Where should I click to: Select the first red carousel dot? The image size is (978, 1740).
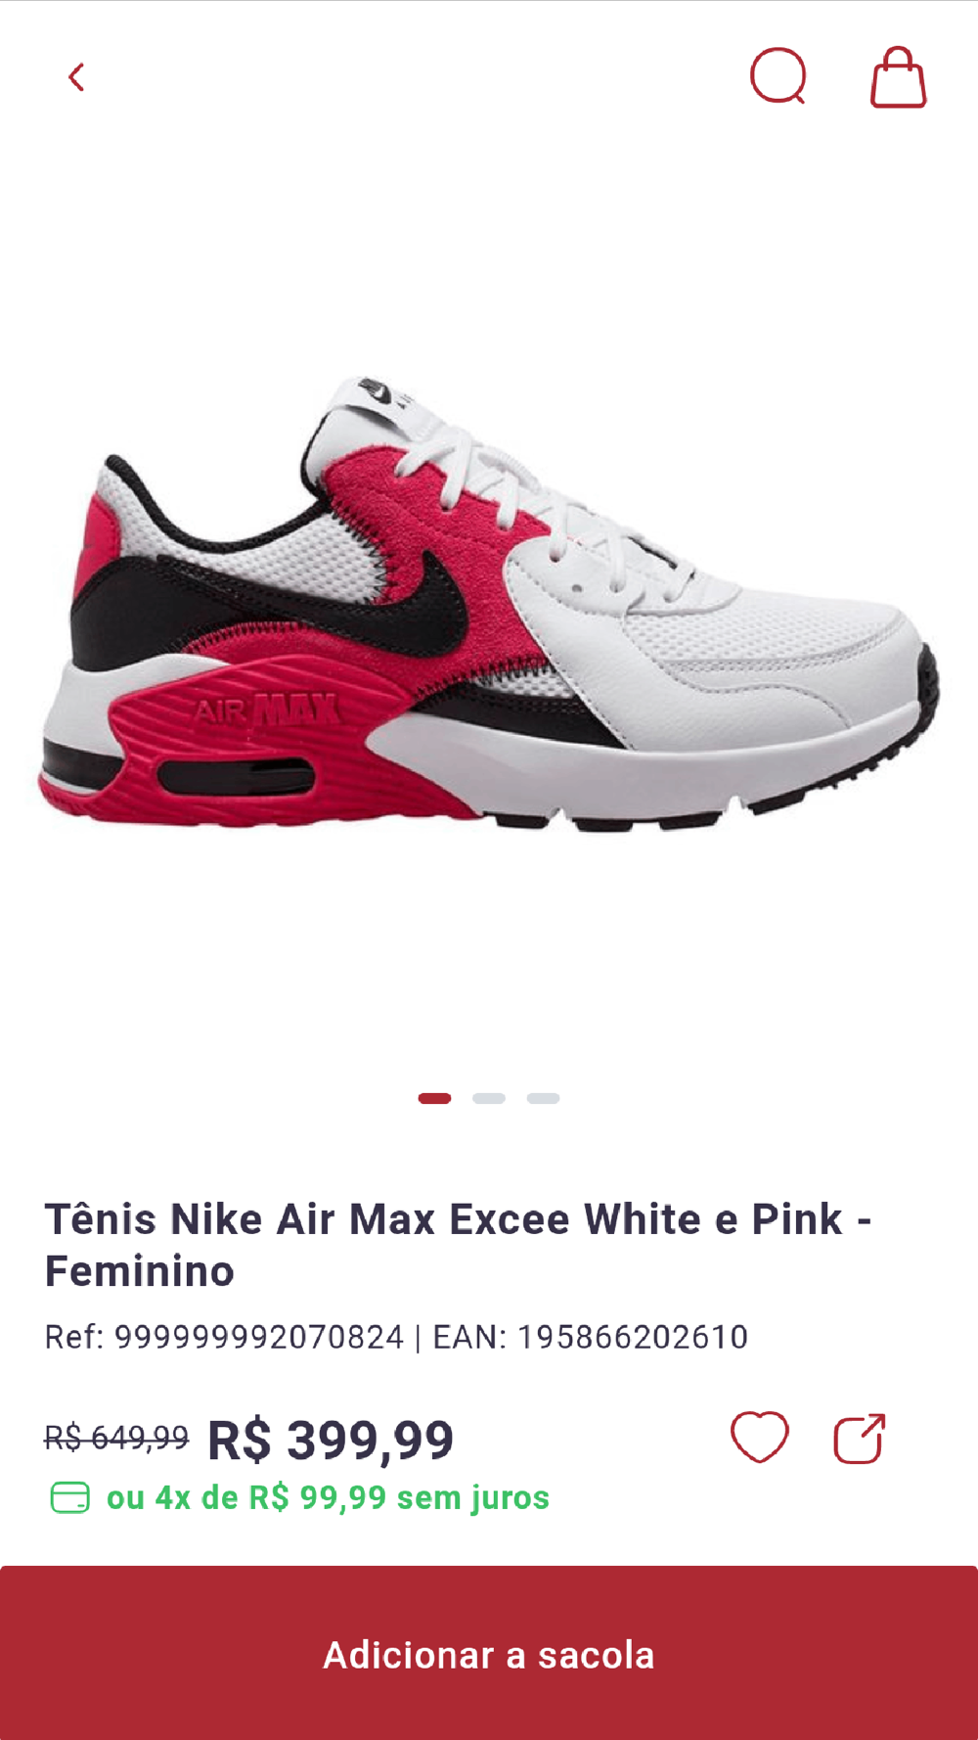[x=434, y=1098]
